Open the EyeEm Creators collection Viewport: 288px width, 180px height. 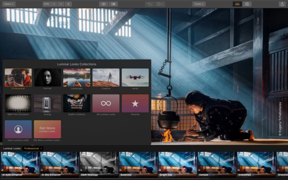coord(77,103)
